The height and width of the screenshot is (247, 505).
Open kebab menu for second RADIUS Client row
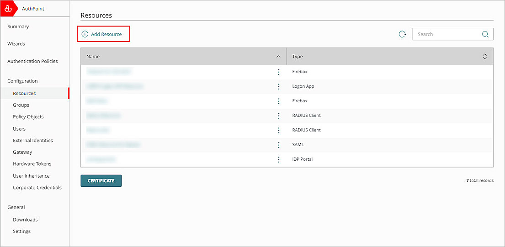coord(279,130)
